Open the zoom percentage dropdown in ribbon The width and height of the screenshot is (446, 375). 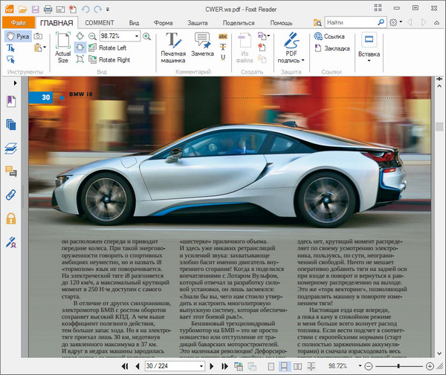136,36
